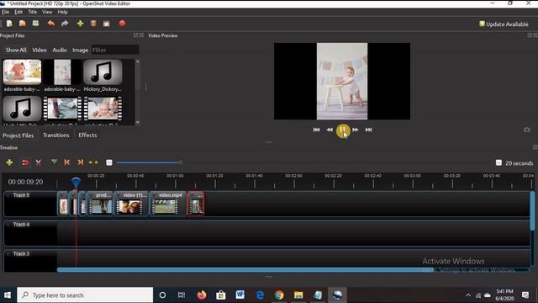Image resolution: width=538 pixels, height=303 pixels.
Task: Switch to the Effects tab
Action: click(x=87, y=136)
